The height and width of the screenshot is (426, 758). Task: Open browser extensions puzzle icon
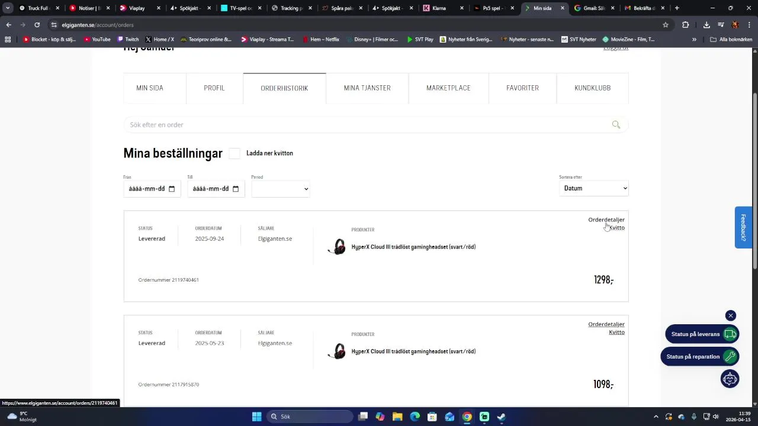click(x=686, y=25)
